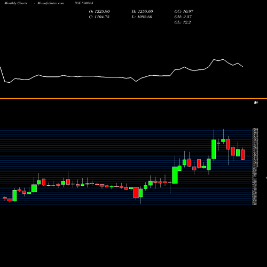Select the "OC: 10.97" reading
The image size is (267, 267).
(x=184, y=12)
